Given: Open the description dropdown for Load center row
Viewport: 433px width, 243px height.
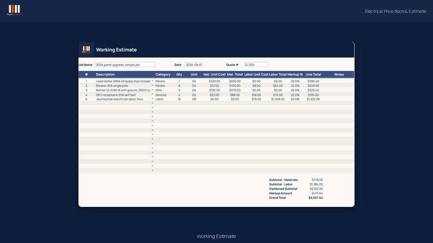Looking at the screenshot, I should [153, 81].
